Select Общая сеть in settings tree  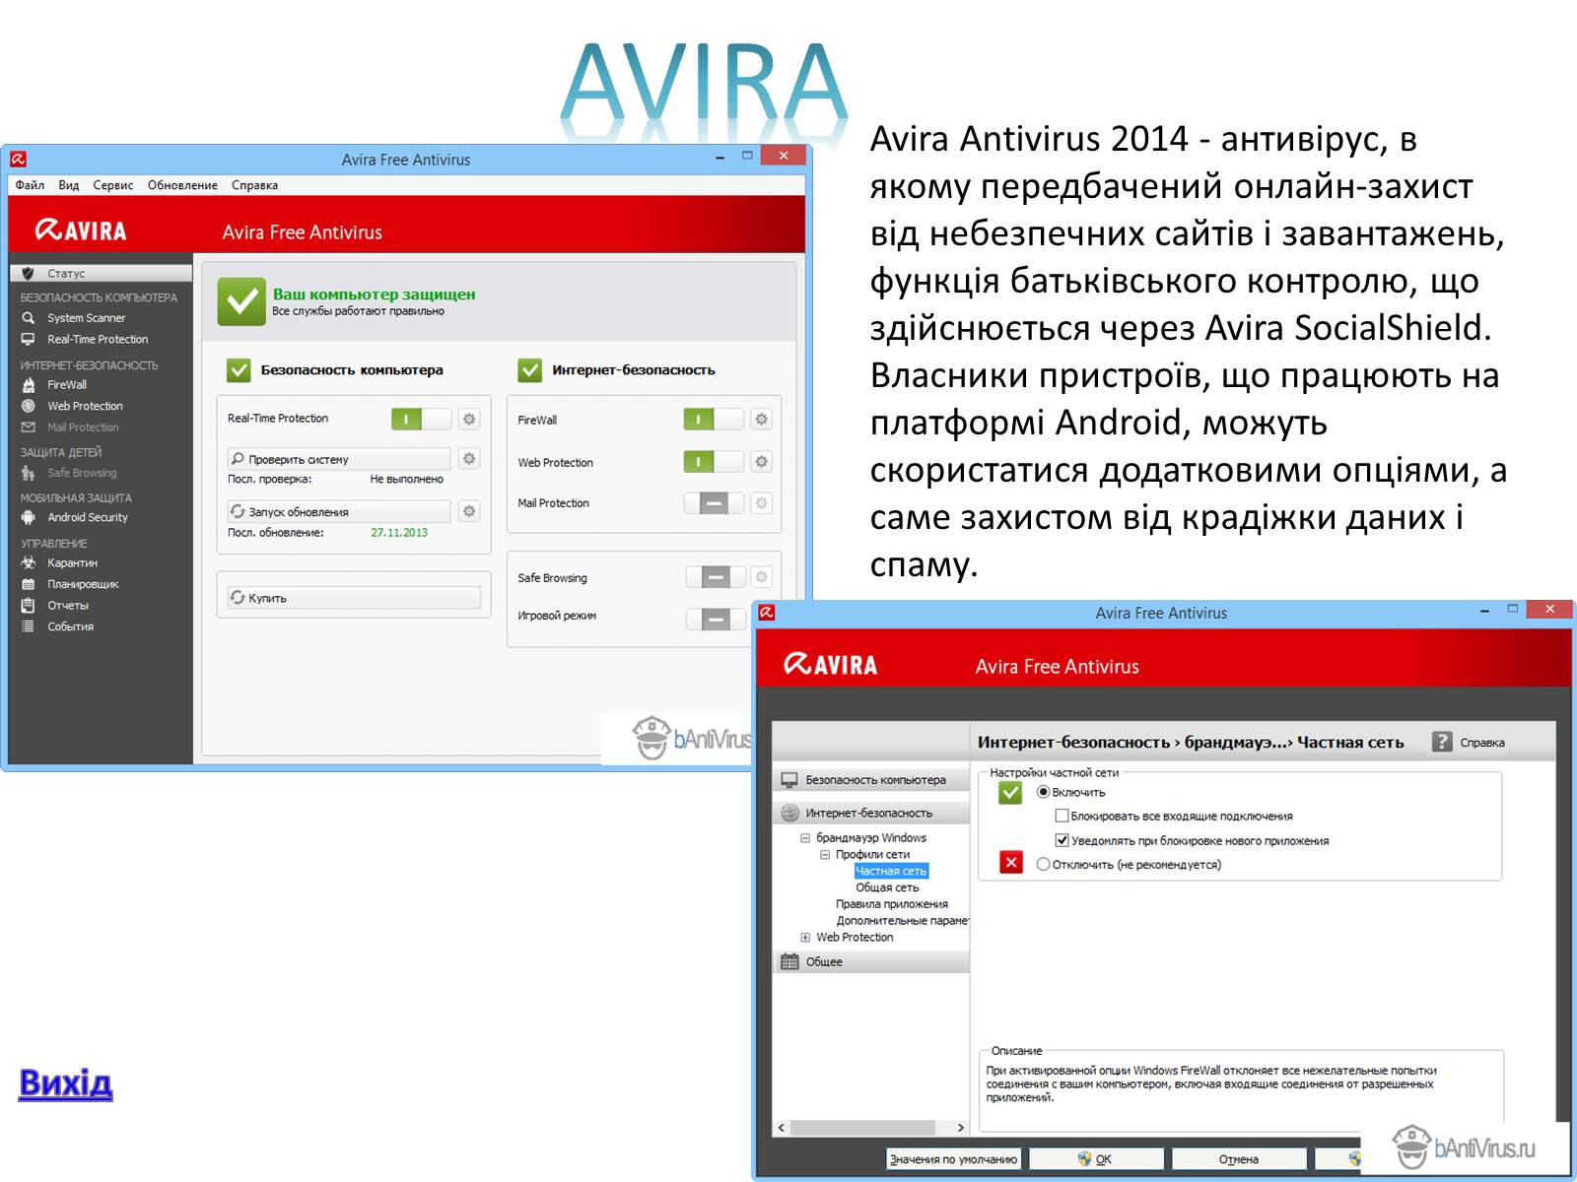point(887,887)
